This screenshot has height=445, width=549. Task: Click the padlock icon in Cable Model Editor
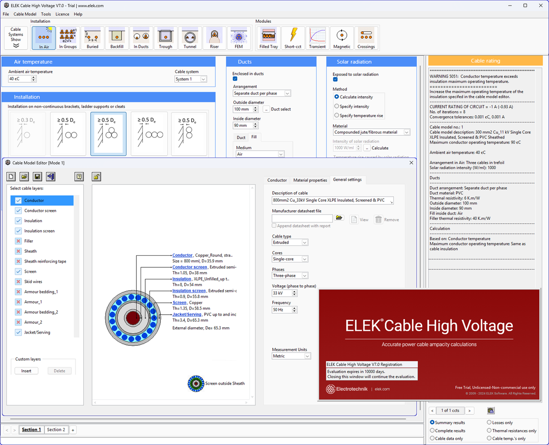coord(97,176)
